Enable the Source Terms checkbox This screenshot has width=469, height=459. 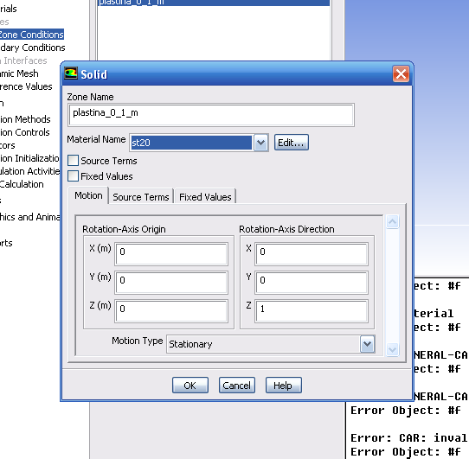pyautogui.click(x=73, y=161)
